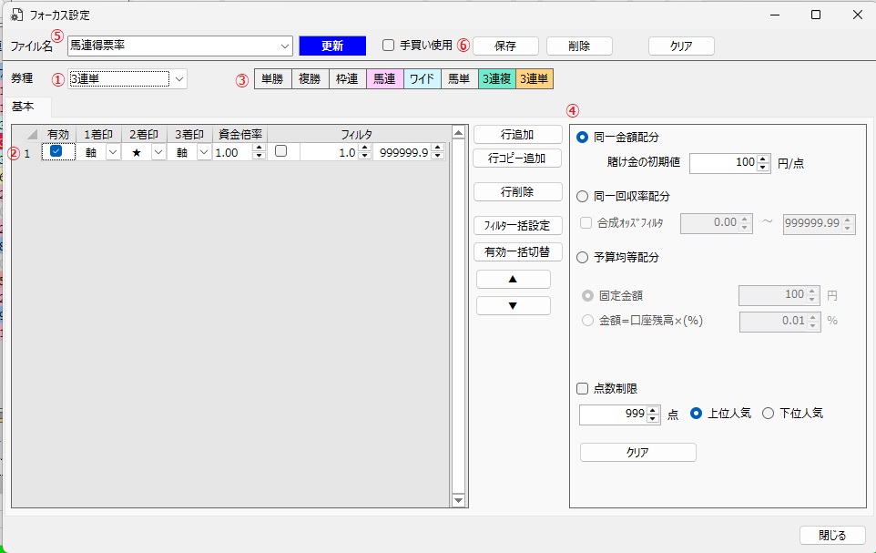Screen dimensions: 876x553
Task: Enable the 手買い使用 checkbox
Action: pos(389,46)
